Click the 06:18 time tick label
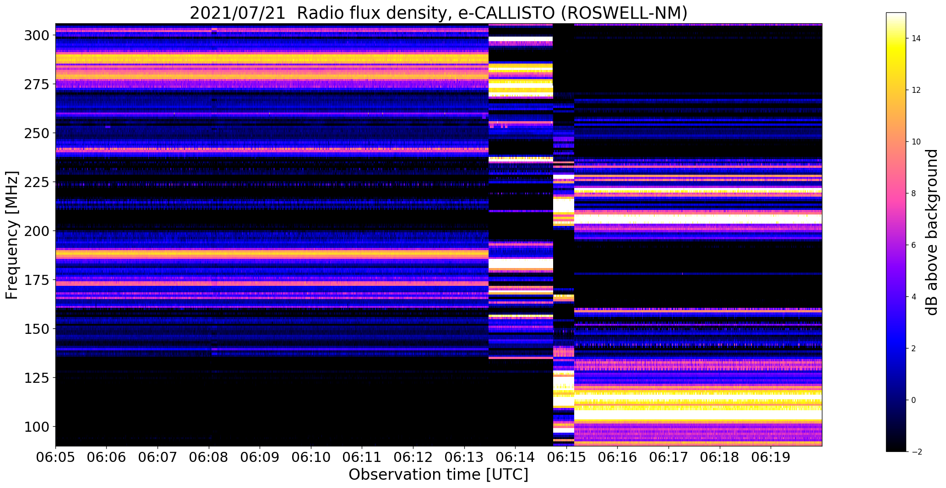Image resolution: width=946 pixels, height=488 pixels. click(720, 457)
